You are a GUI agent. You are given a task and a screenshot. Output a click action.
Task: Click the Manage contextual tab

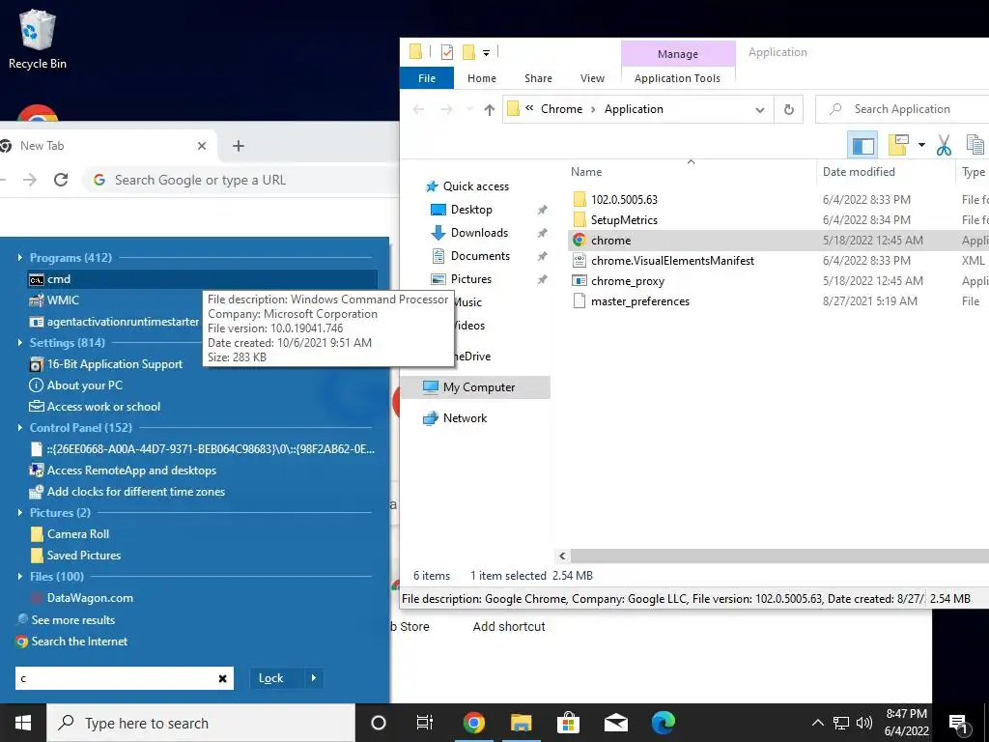click(x=678, y=54)
